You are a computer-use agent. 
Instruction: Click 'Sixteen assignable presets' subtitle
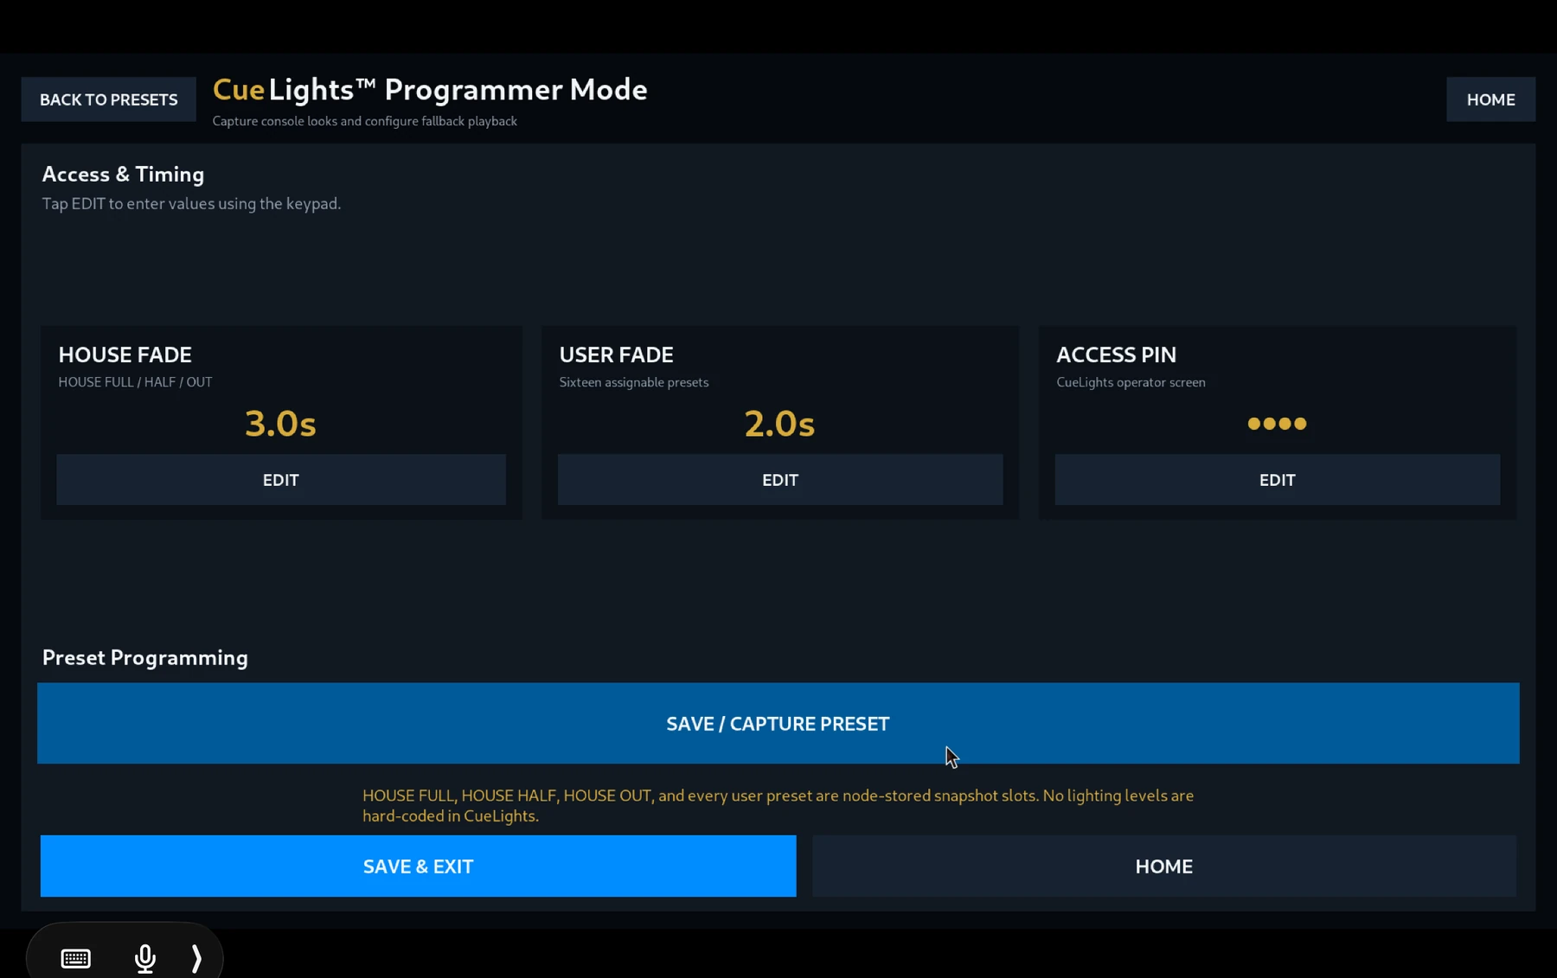coord(633,382)
